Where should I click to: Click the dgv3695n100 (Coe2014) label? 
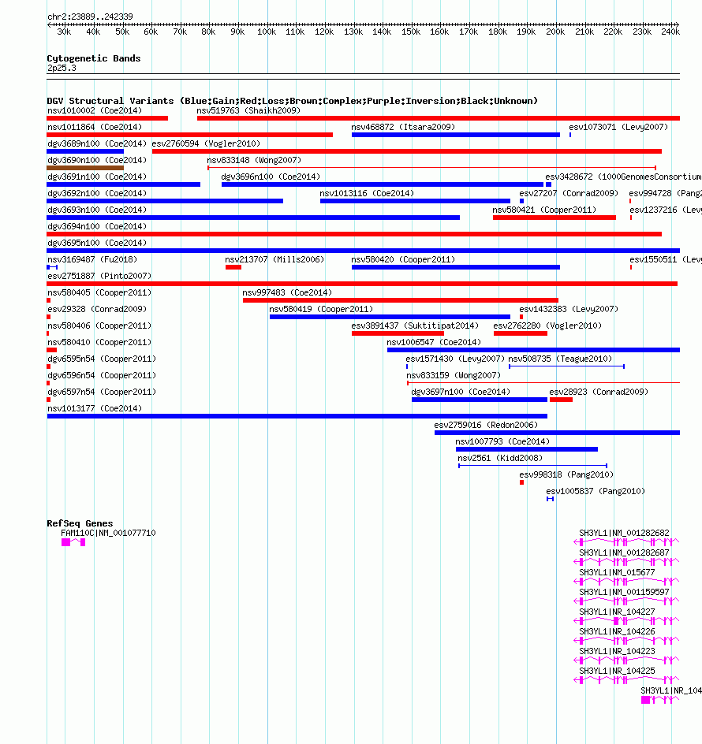click(x=97, y=243)
